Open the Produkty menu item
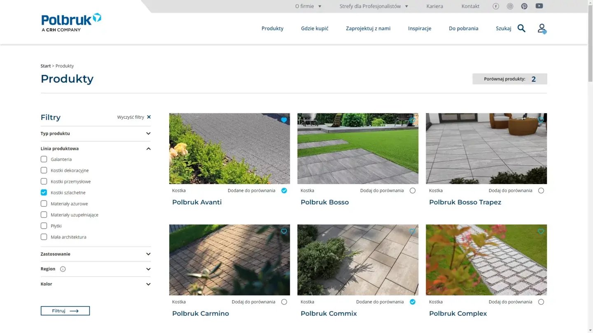Viewport: 593px width, 333px height. pyautogui.click(x=272, y=28)
